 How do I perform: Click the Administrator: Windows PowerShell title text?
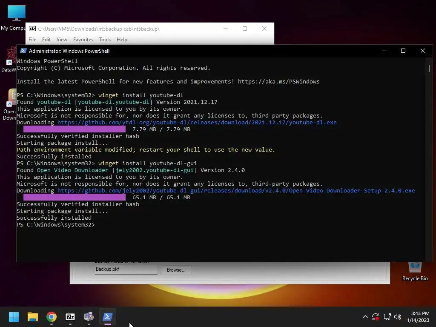69,51
